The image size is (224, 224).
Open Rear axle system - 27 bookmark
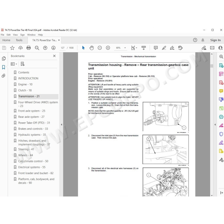tap(31, 117)
